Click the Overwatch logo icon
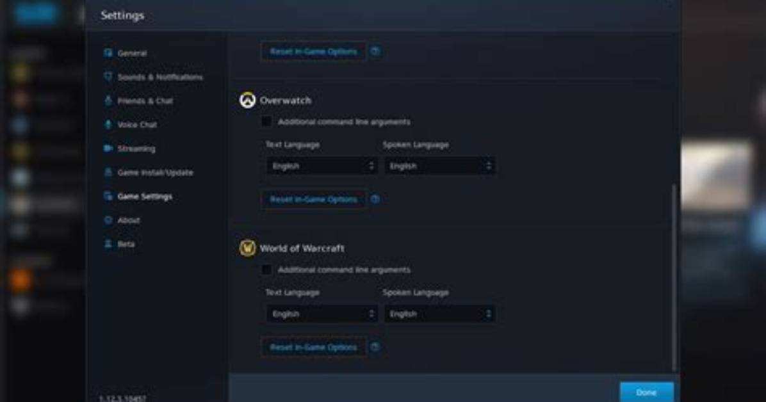The image size is (766, 402). click(x=248, y=100)
